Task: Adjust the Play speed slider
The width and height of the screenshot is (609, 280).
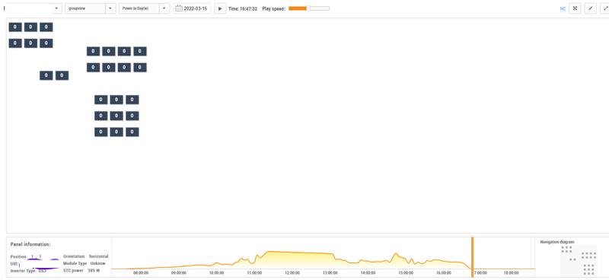Action: coord(309,8)
